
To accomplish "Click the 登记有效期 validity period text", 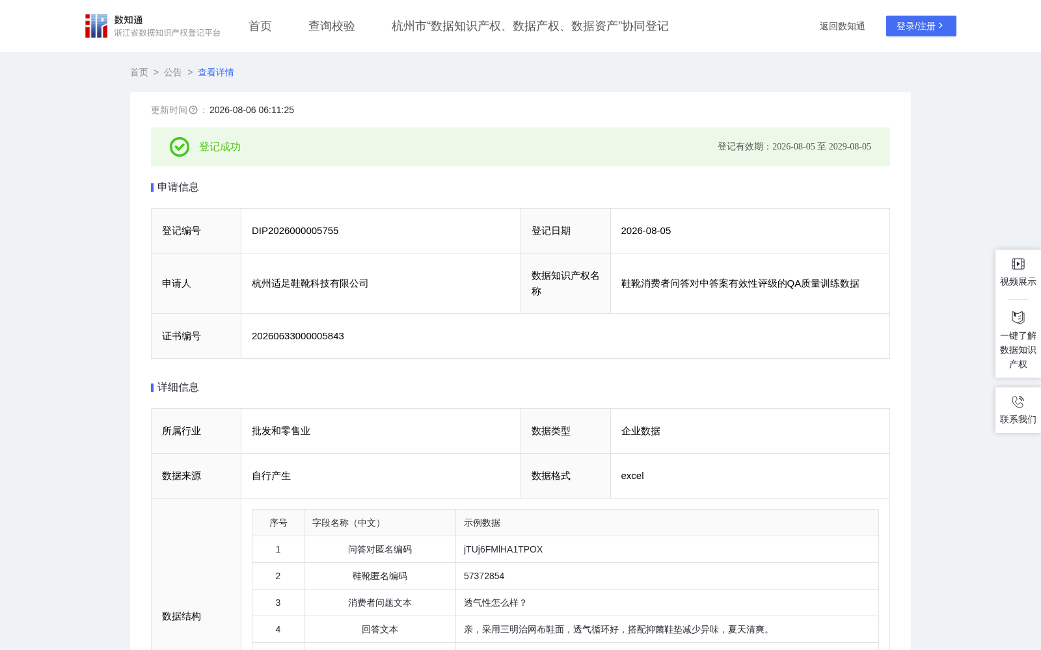I will 794,147.
